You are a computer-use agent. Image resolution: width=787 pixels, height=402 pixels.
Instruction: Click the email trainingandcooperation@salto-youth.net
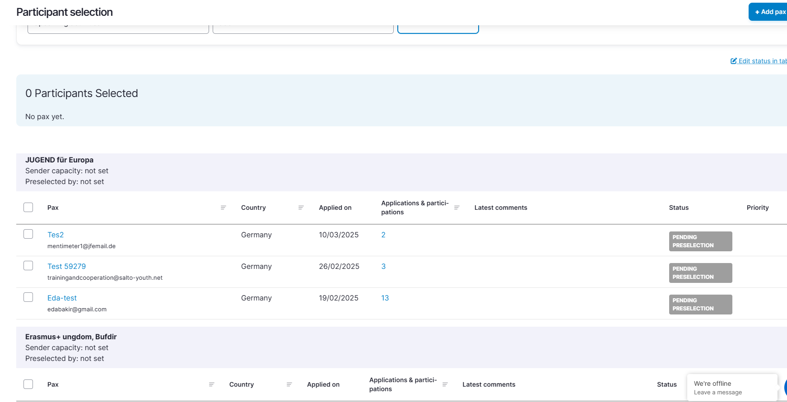(x=105, y=278)
